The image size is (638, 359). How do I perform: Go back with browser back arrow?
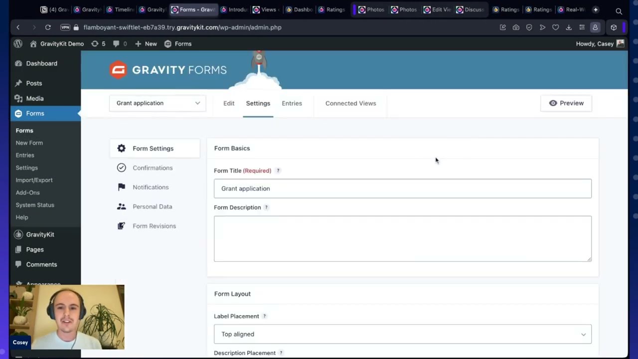tap(18, 27)
